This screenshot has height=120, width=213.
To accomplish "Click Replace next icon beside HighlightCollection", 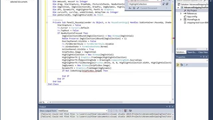I will pyautogui.click(x=163, y=4).
